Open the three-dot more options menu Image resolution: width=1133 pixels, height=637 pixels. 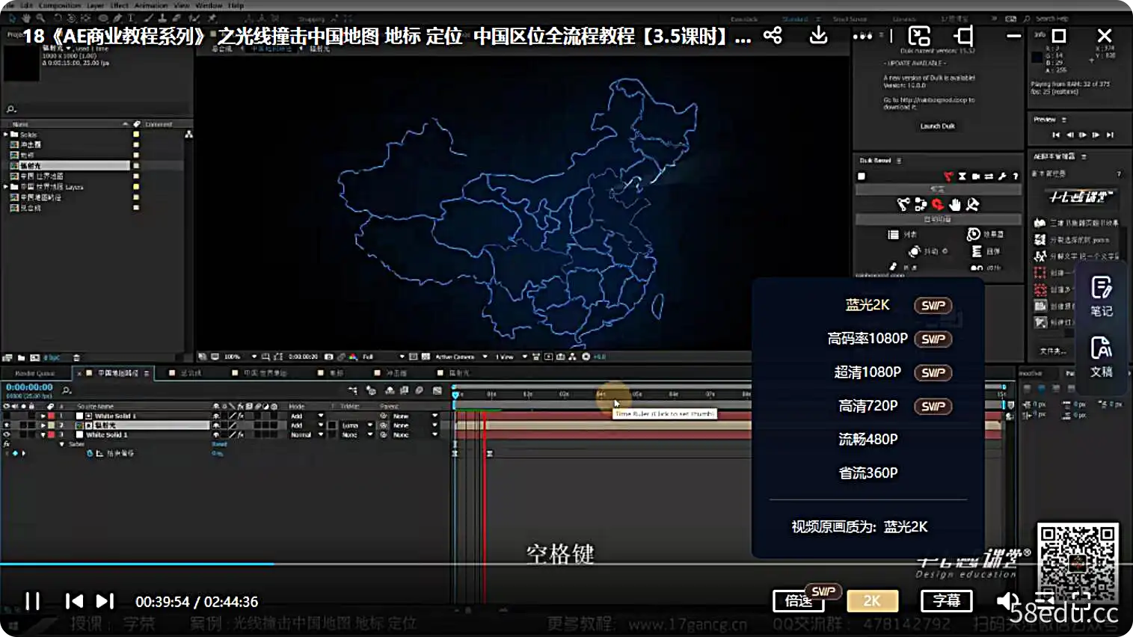[x=862, y=36]
